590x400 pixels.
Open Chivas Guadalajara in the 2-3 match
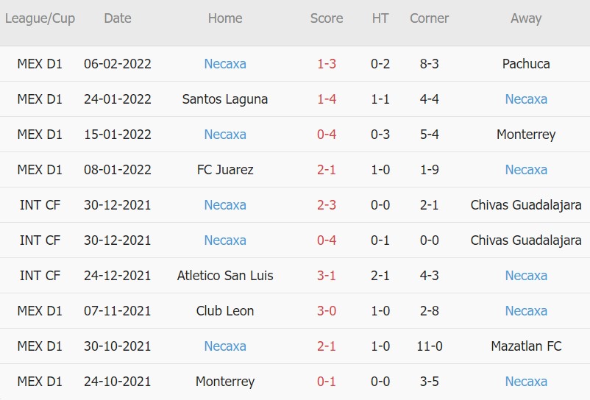pyautogui.click(x=526, y=205)
